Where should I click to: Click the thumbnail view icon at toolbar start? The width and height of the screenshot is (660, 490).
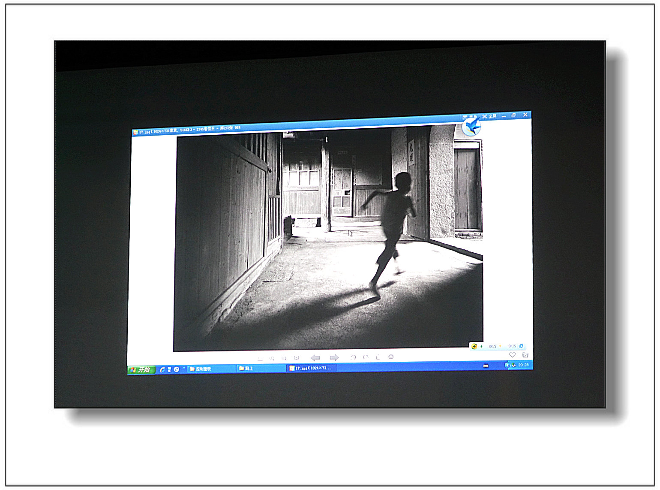tap(260, 359)
